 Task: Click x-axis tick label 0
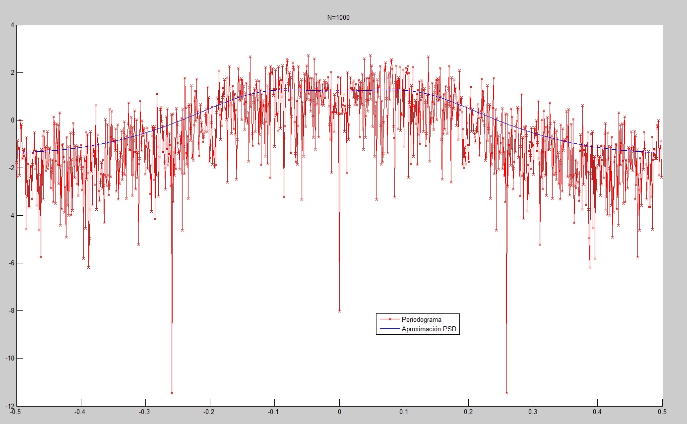point(339,412)
